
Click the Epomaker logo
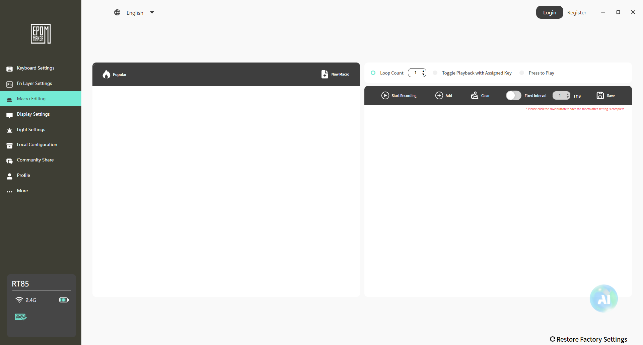tap(41, 34)
